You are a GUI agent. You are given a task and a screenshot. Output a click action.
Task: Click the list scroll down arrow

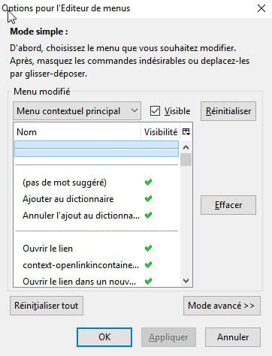click(x=186, y=281)
